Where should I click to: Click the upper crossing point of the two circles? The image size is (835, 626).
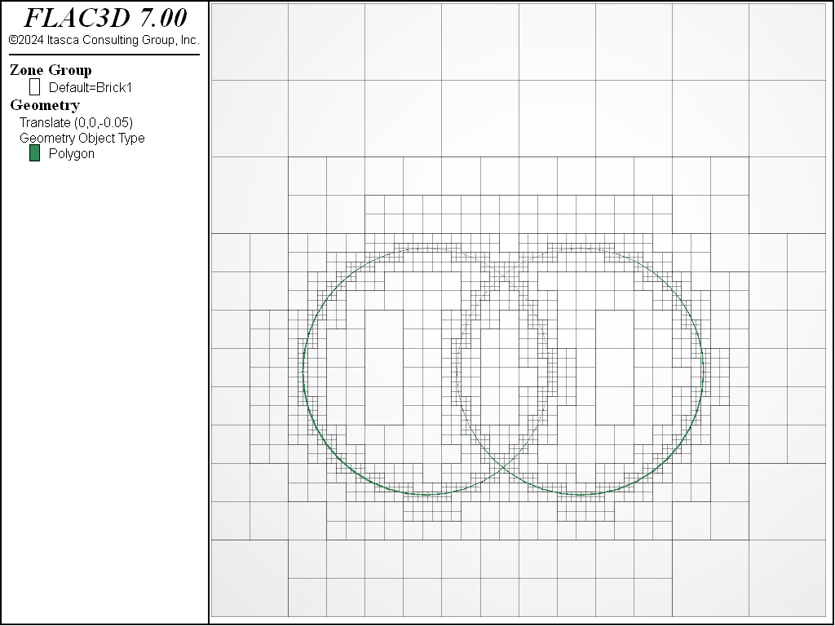(x=503, y=275)
